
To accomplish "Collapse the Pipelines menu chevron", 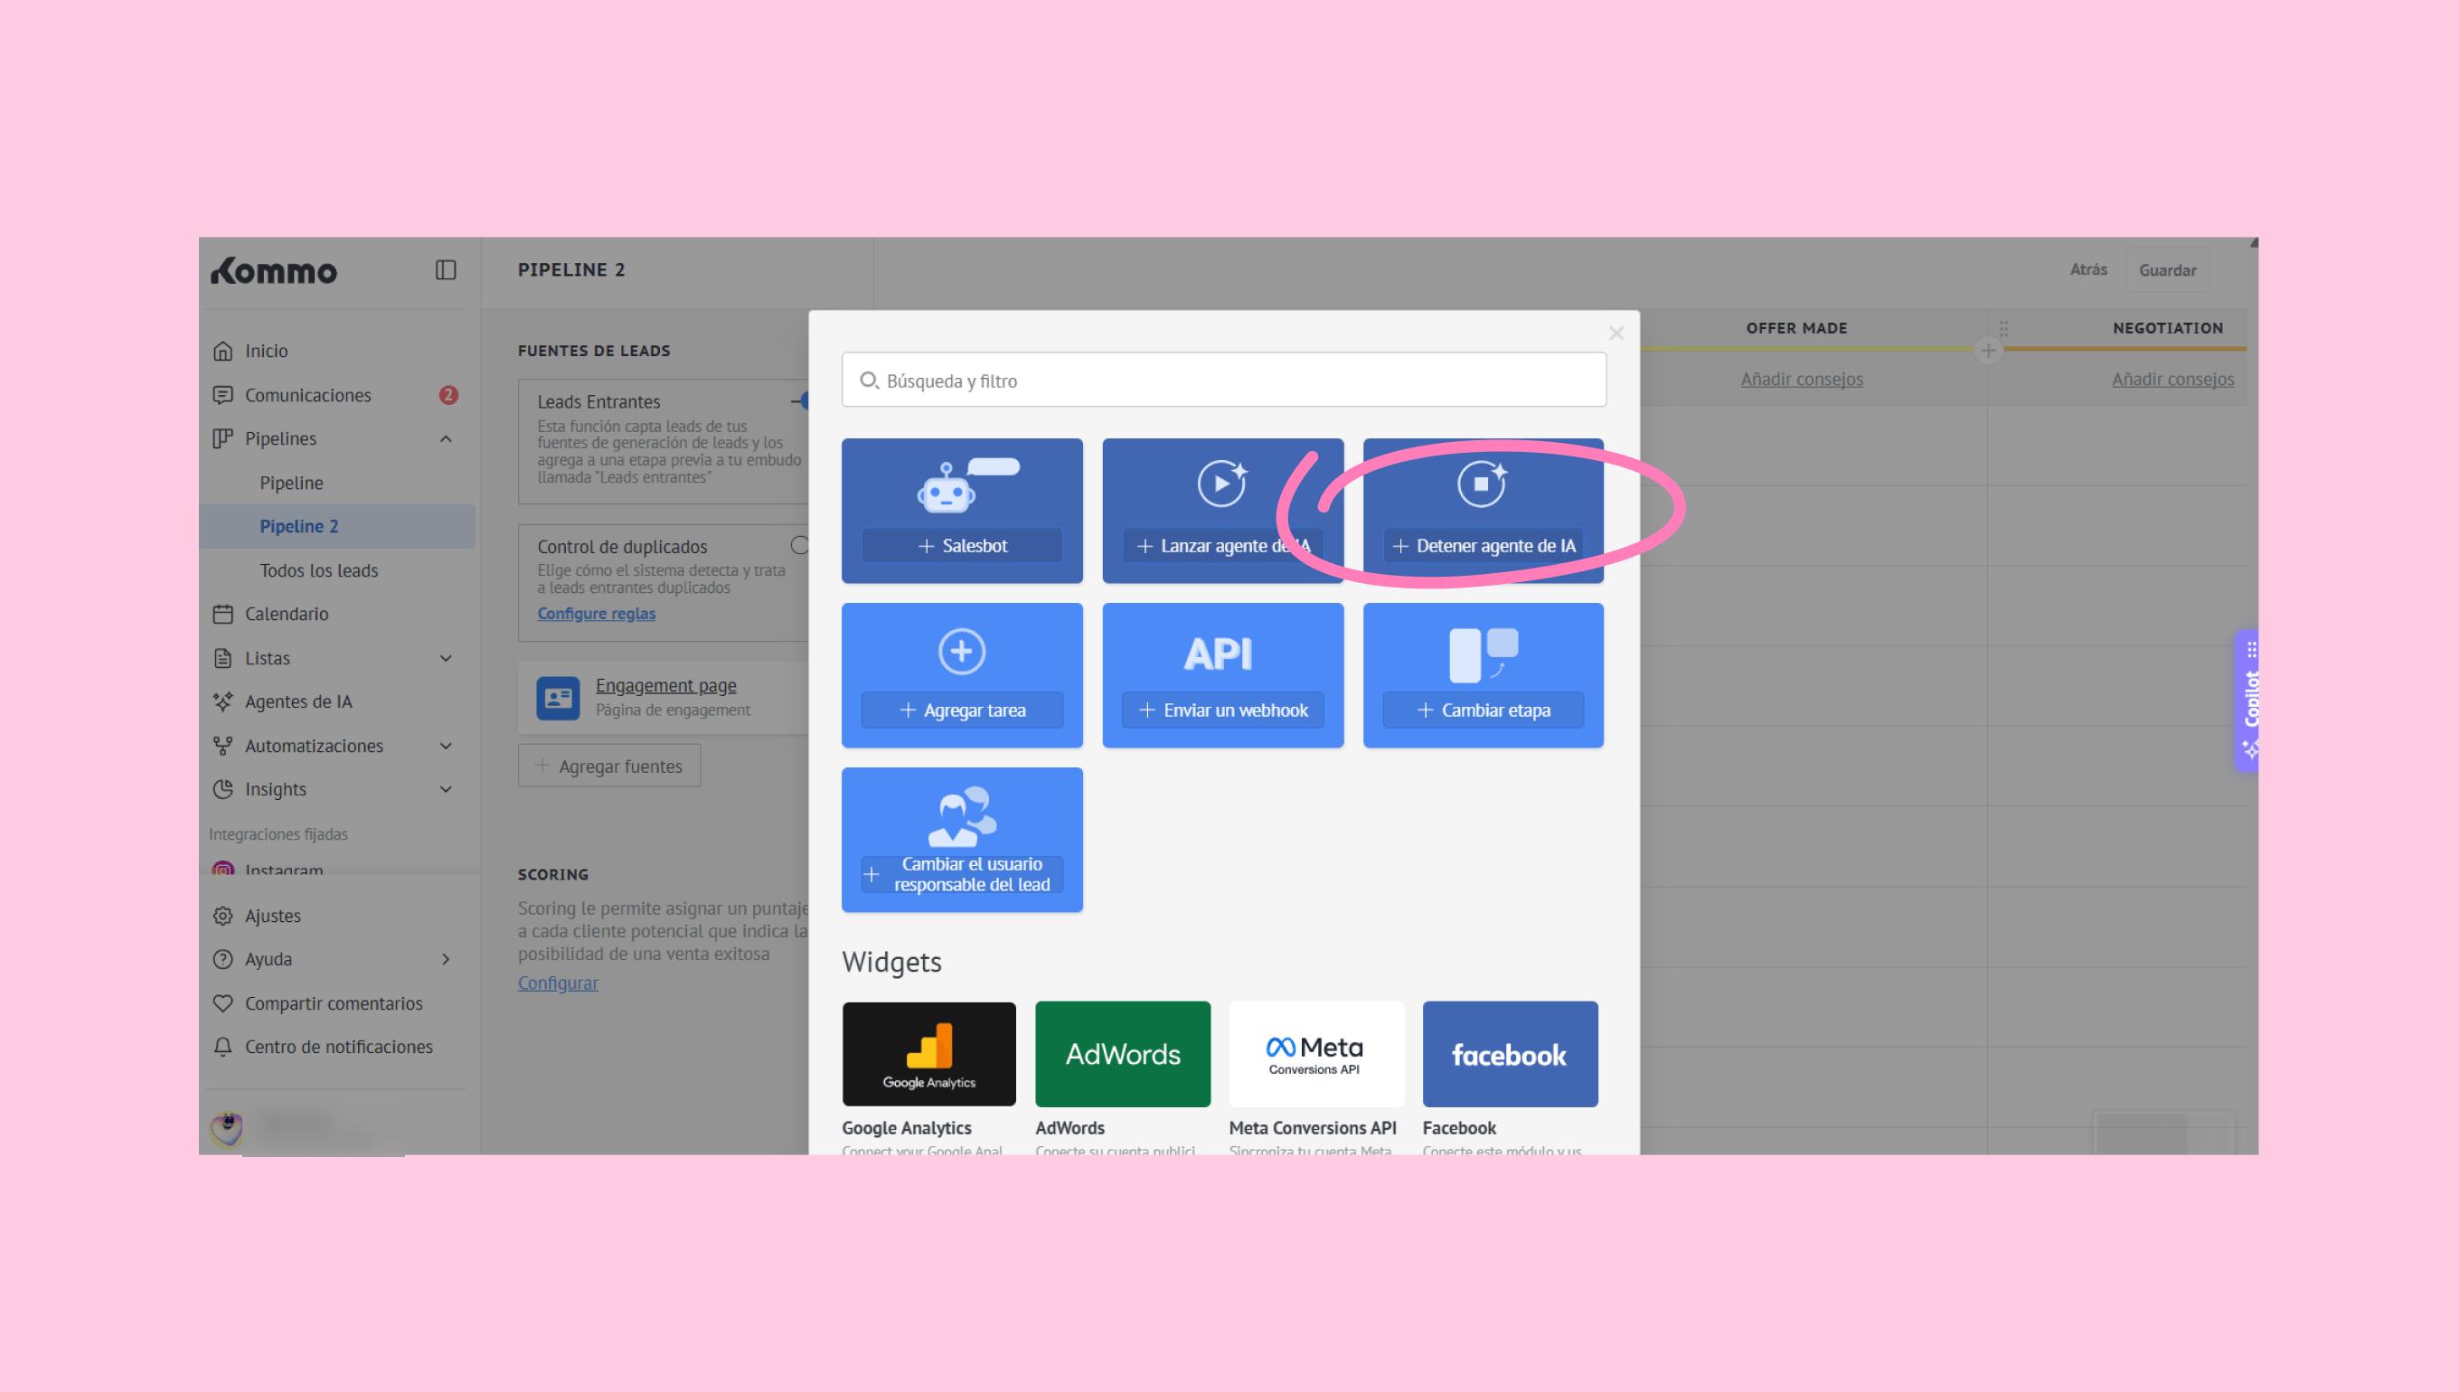I will 446,437.
